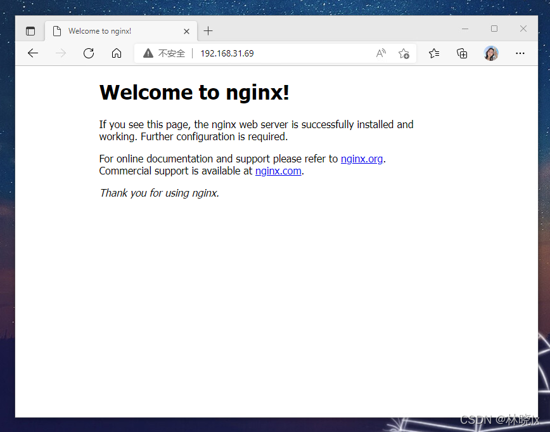Viewport: 550px width, 432px height.
Task: Refresh the current page
Action: (x=89, y=53)
